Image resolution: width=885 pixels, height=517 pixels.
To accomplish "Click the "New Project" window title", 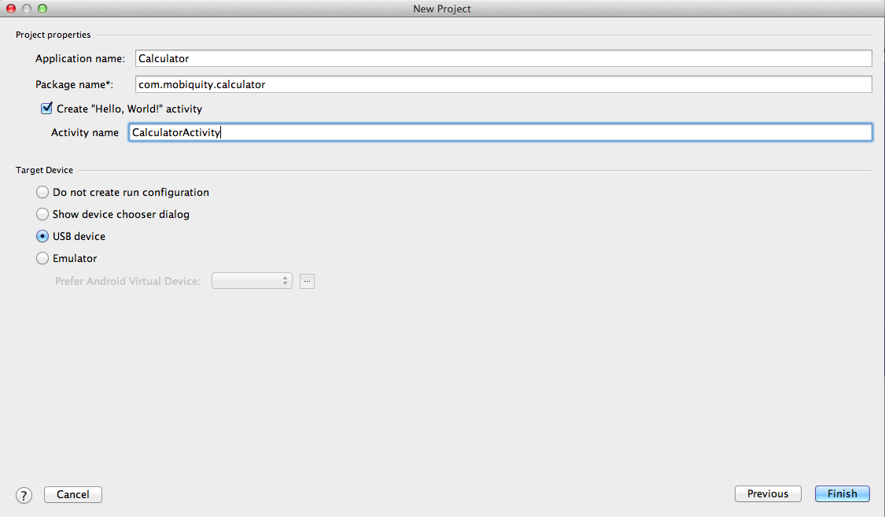I will 442,9.
